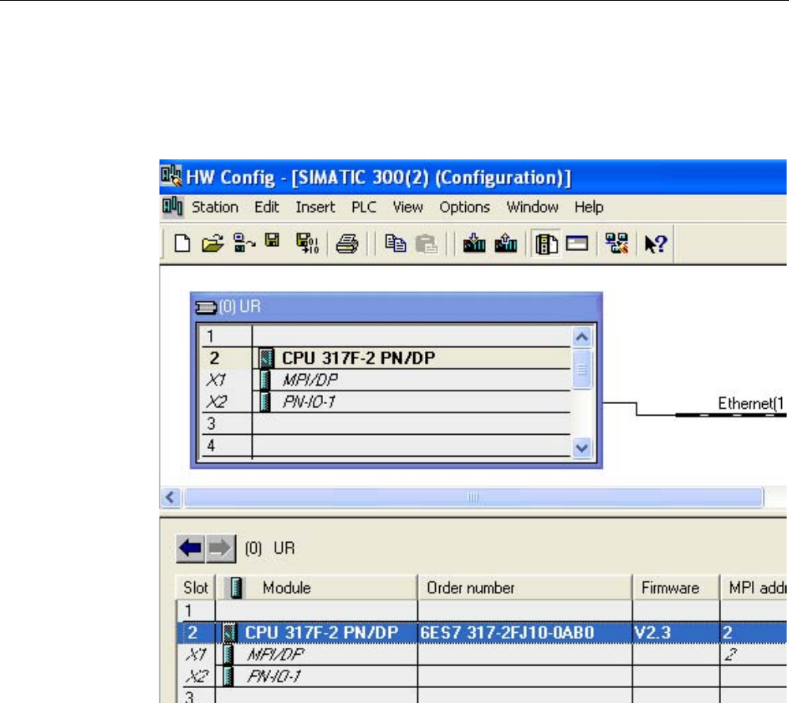Click the rack vertical scrollbar thumb
The image size is (789, 703).
click(x=582, y=370)
